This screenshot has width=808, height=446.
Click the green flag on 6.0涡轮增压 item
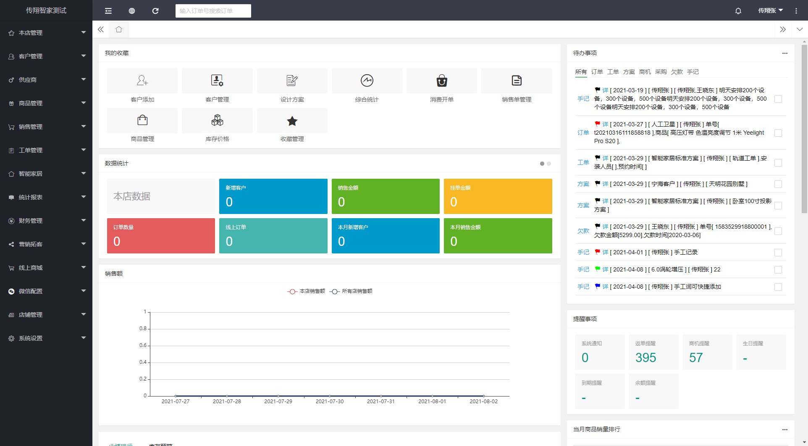tap(598, 269)
